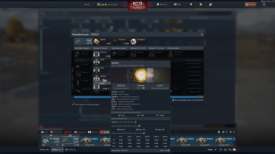Click the War Thunder logo
The width and height of the screenshot is (275, 154).
click(137, 5)
